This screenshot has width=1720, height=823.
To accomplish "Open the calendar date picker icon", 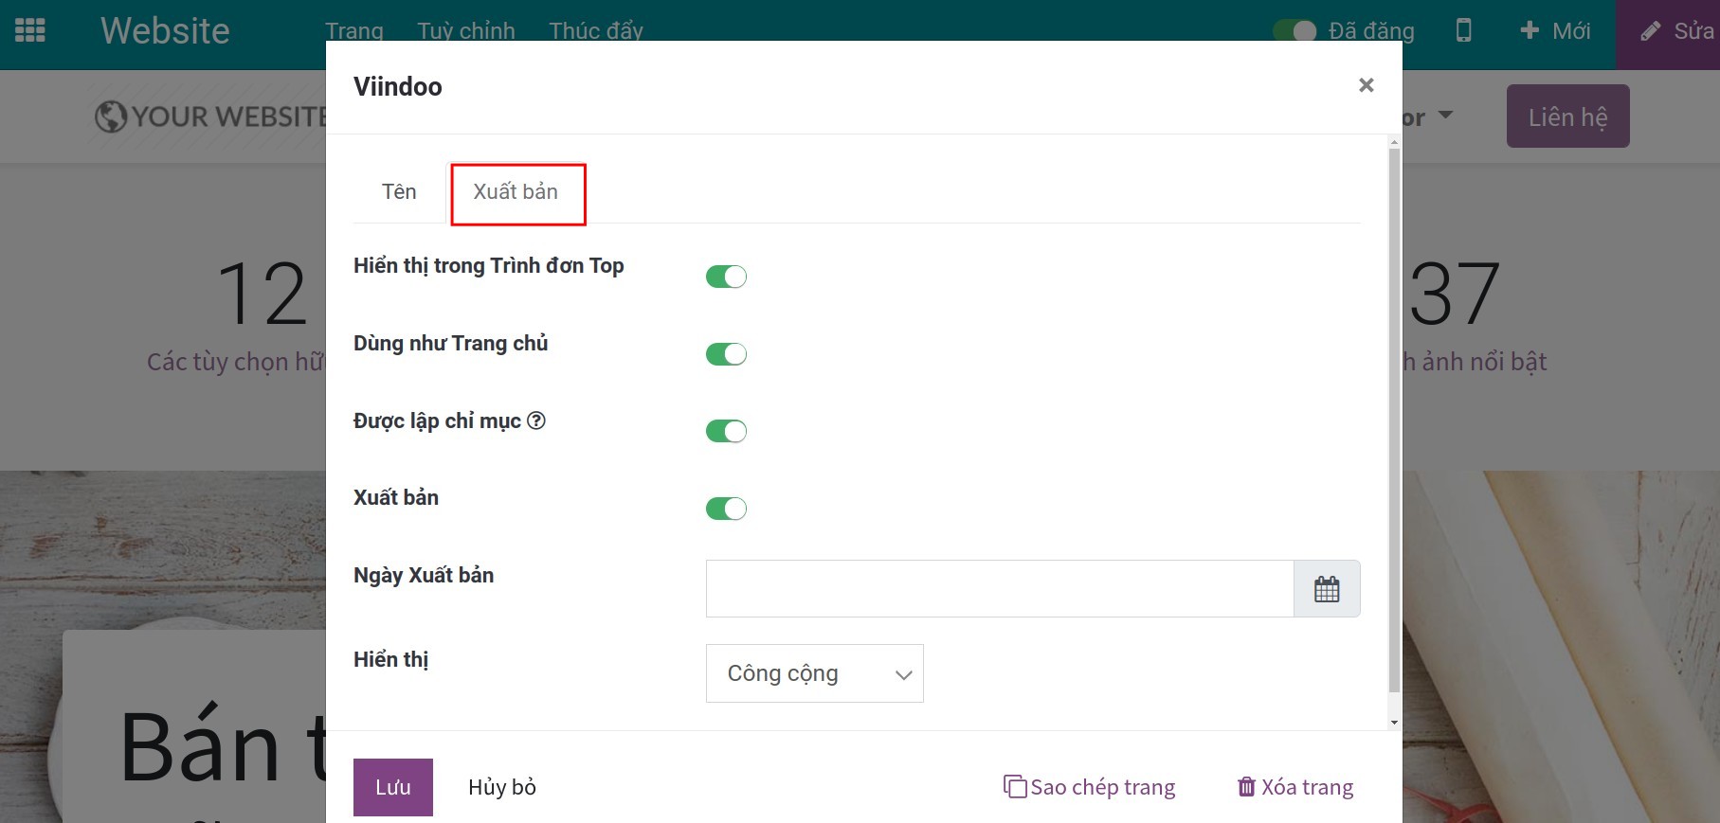I will tap(1326, 589).
